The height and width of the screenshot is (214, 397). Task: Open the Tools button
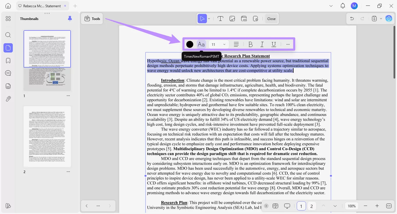tap(92, 19)
